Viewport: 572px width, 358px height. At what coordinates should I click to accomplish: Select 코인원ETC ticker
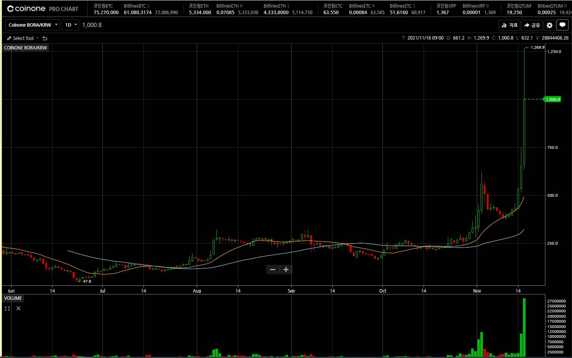333,9
